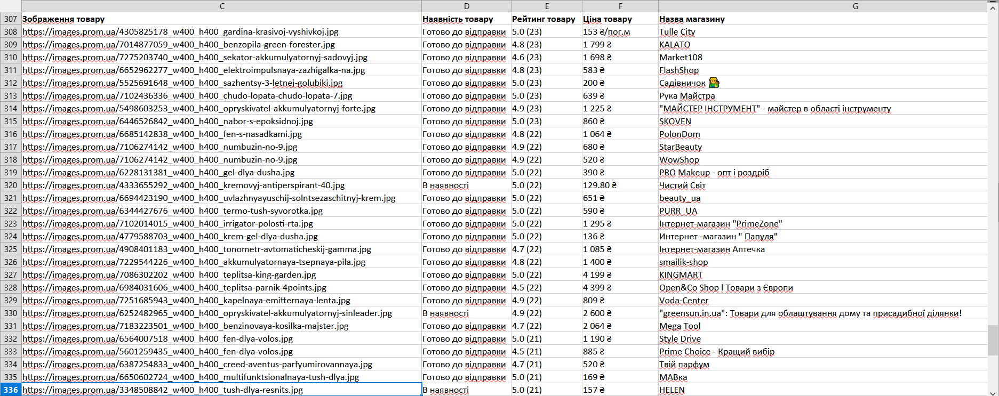Click the price cell '4 399 ₴'
This screenshot has height=396, width=999.
pos(620,287)
